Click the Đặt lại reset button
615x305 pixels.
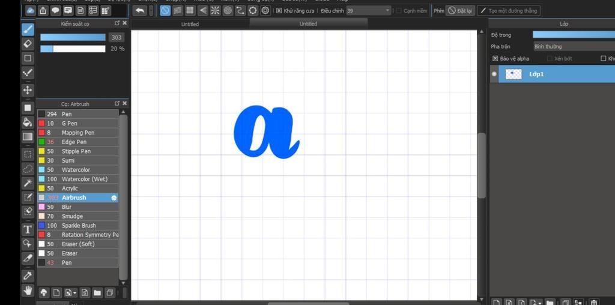tap(461, 11)
